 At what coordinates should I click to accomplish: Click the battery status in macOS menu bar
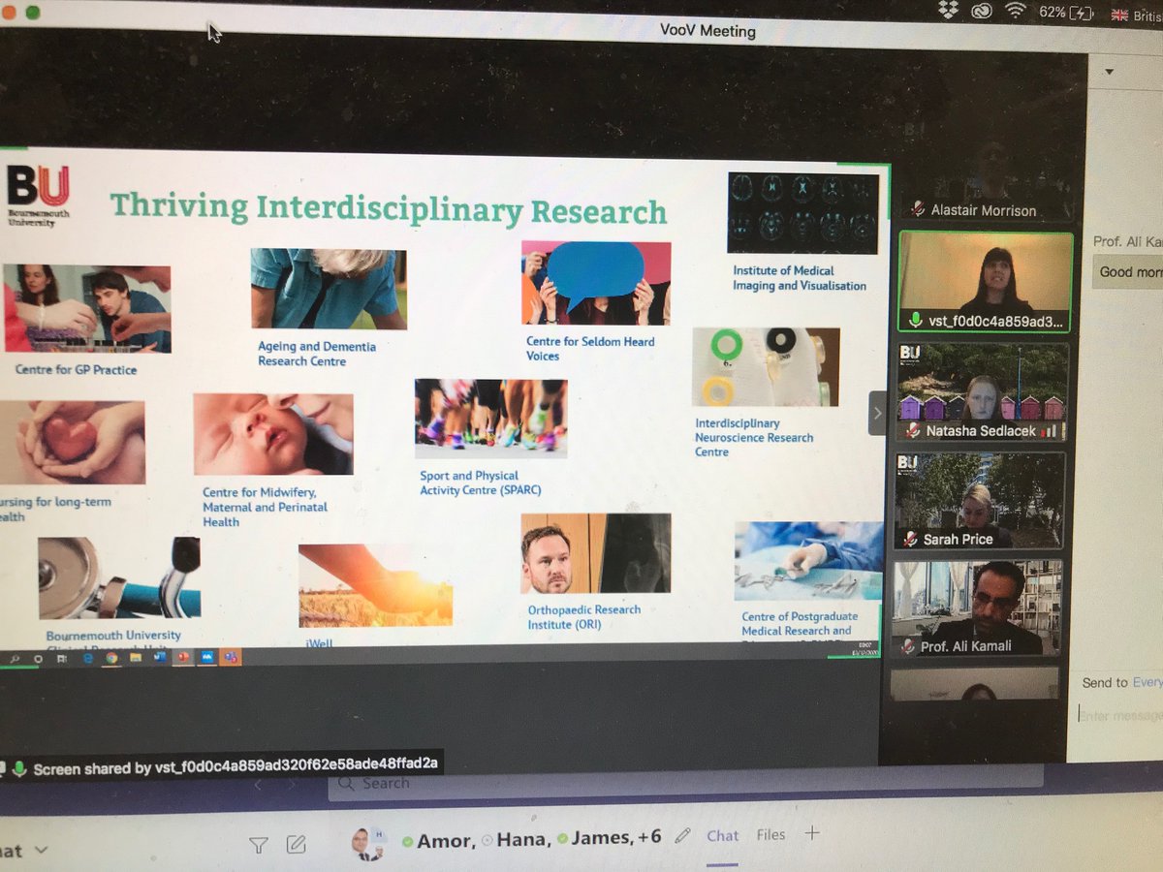coord(1067,13)
